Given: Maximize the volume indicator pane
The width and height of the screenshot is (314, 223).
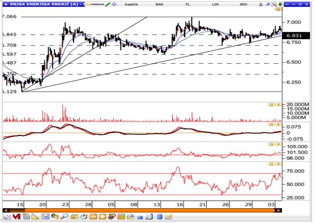Looking at the screenshot, I should tap(271, 105).
